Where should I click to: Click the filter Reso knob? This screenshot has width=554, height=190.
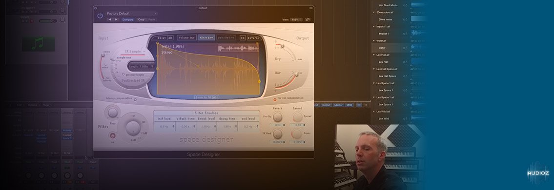tap(112, 113)
